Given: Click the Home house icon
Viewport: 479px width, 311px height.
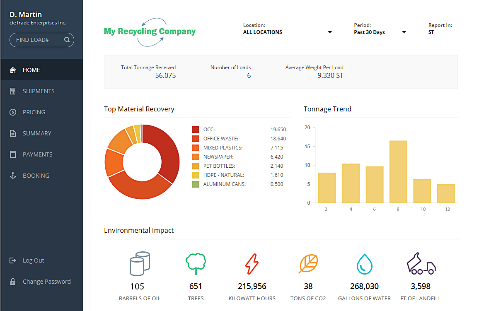Looking at the screenshot, I should click(x=13, y=70).
